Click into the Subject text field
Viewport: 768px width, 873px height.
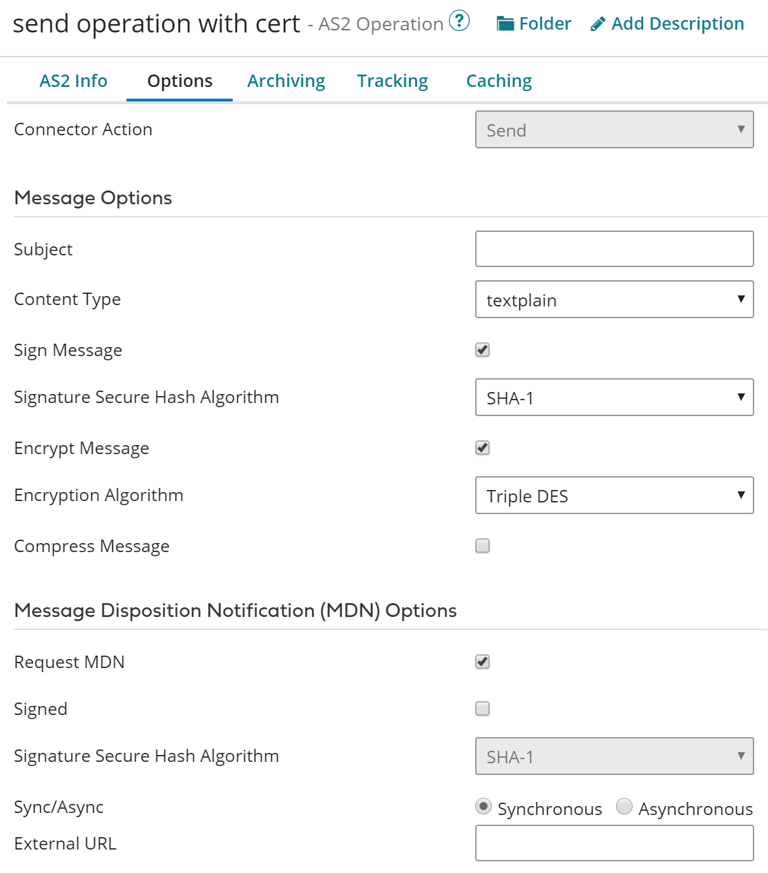coord(614,249)
